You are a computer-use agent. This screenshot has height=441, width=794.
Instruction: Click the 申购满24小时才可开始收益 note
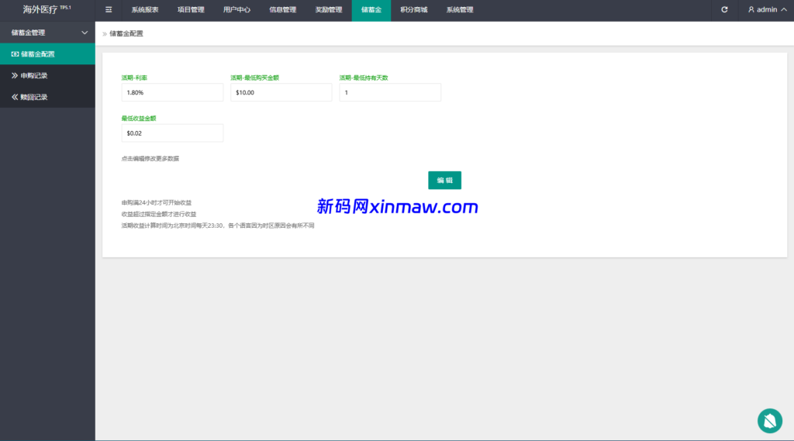pyautogui.click(x=157, y=202)
